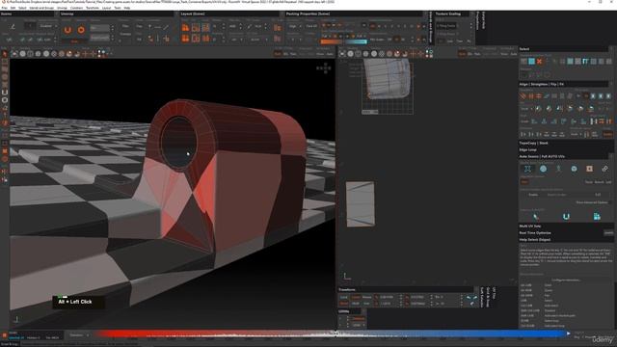
Task: Click the orange mode button in UV viewport toolbar
Action: coord(462,54)
